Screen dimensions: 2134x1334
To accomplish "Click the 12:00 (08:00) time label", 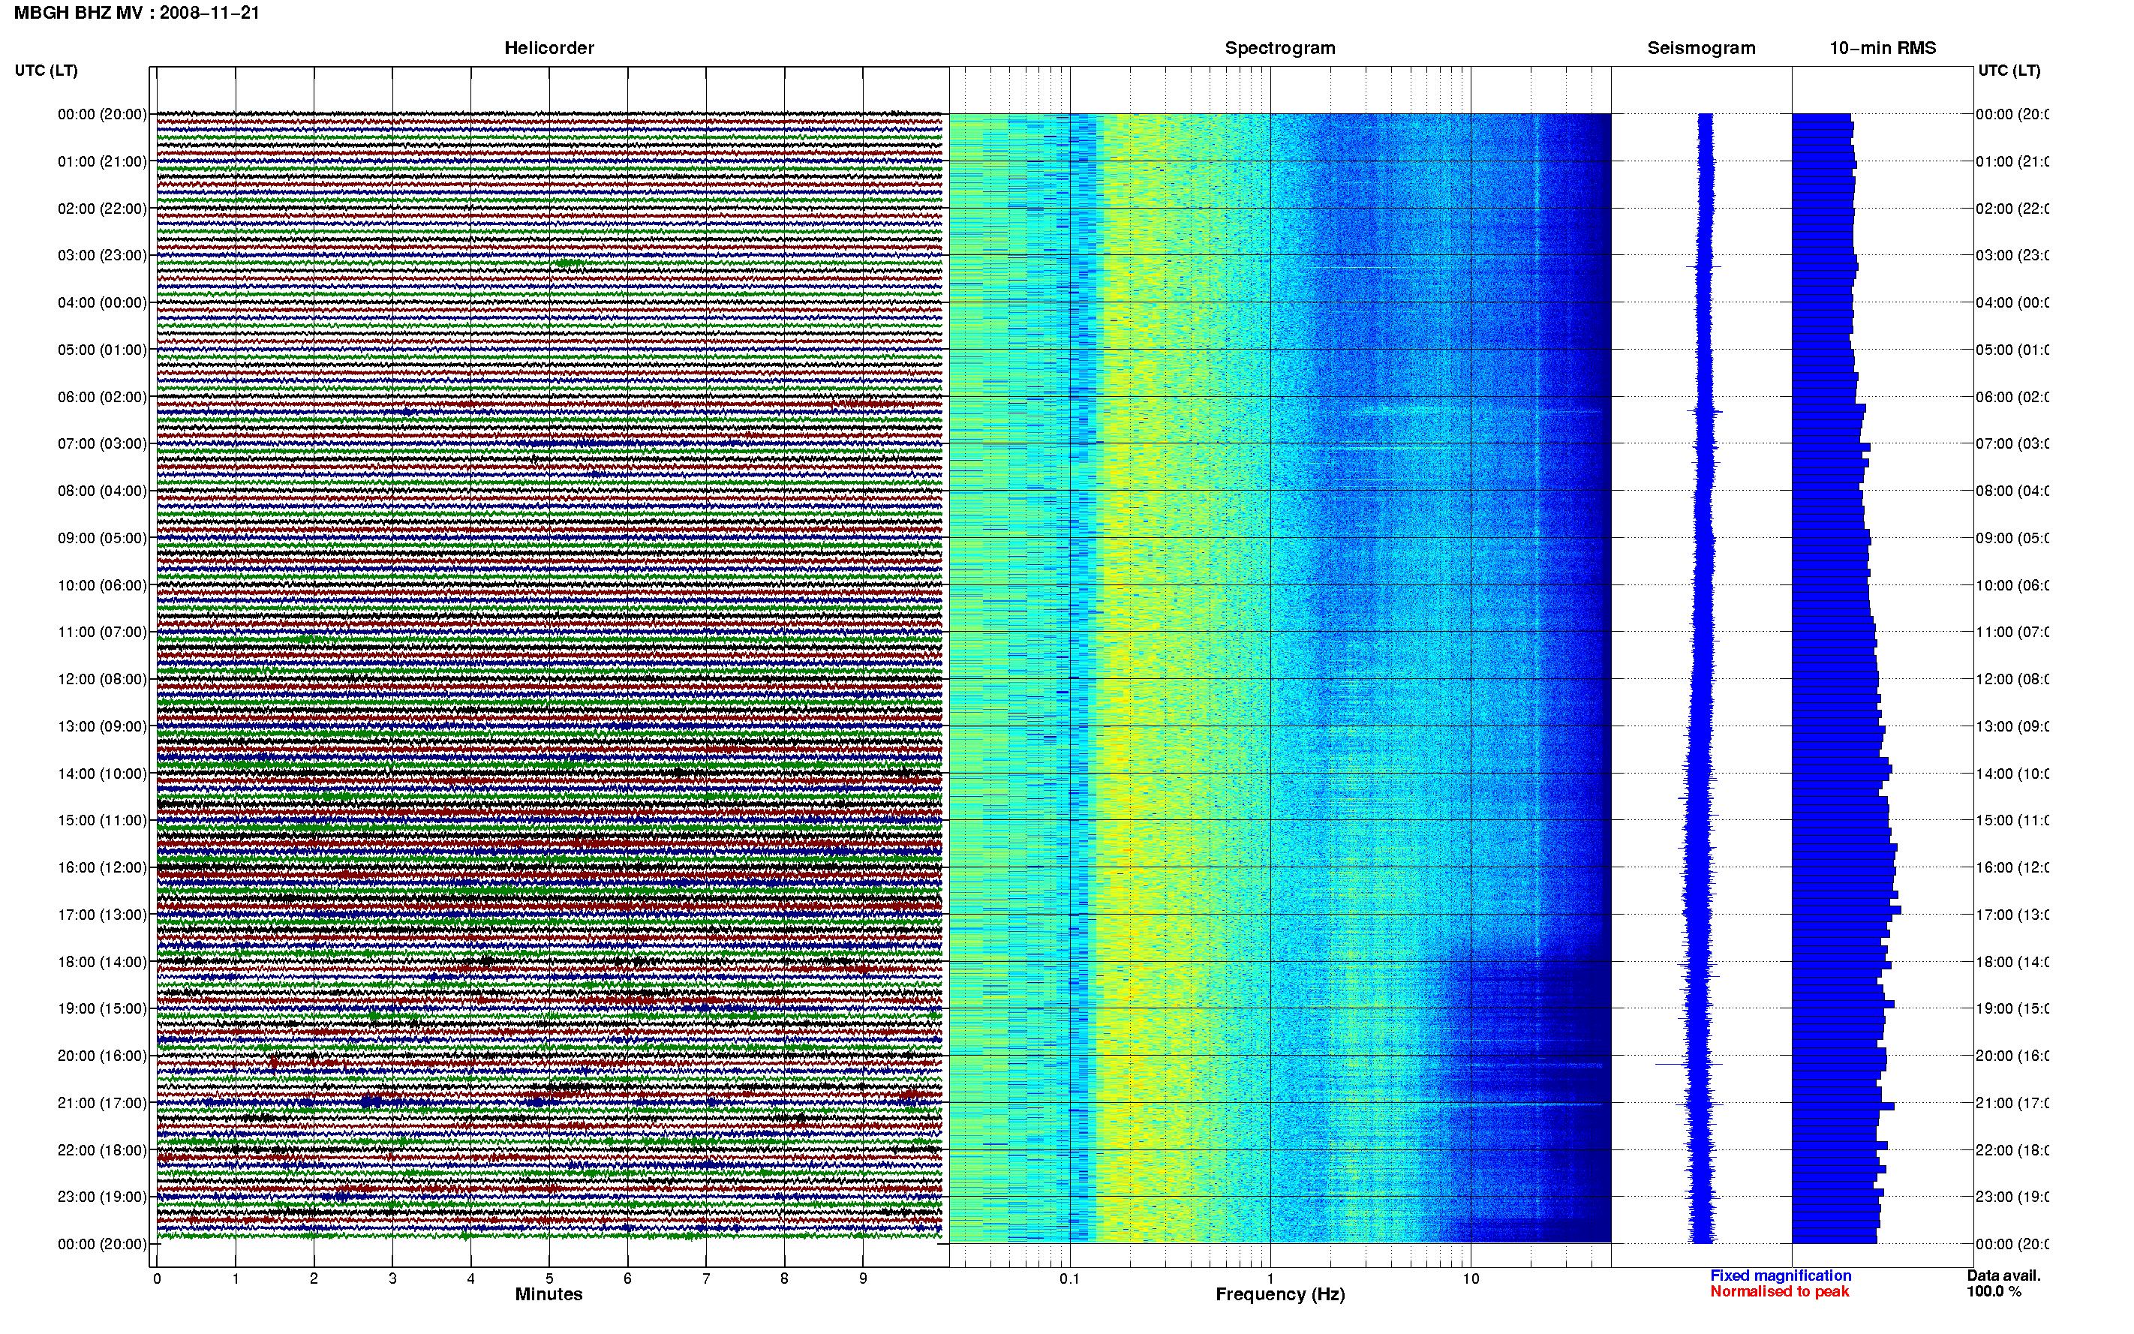I will pyautogui.click(x=102, y=679).
